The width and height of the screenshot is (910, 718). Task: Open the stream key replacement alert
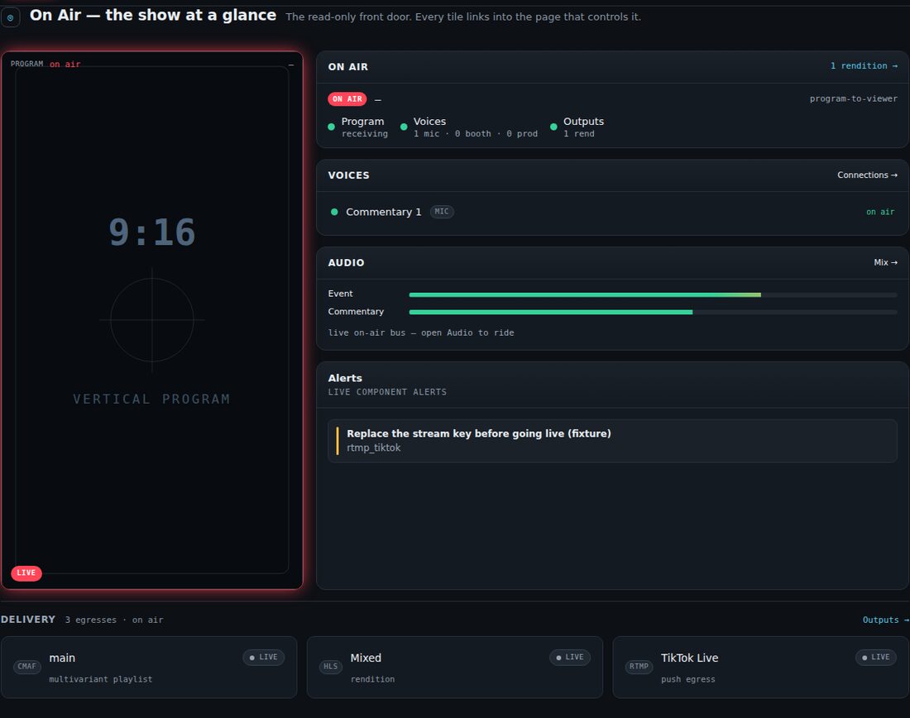(612, 441)
